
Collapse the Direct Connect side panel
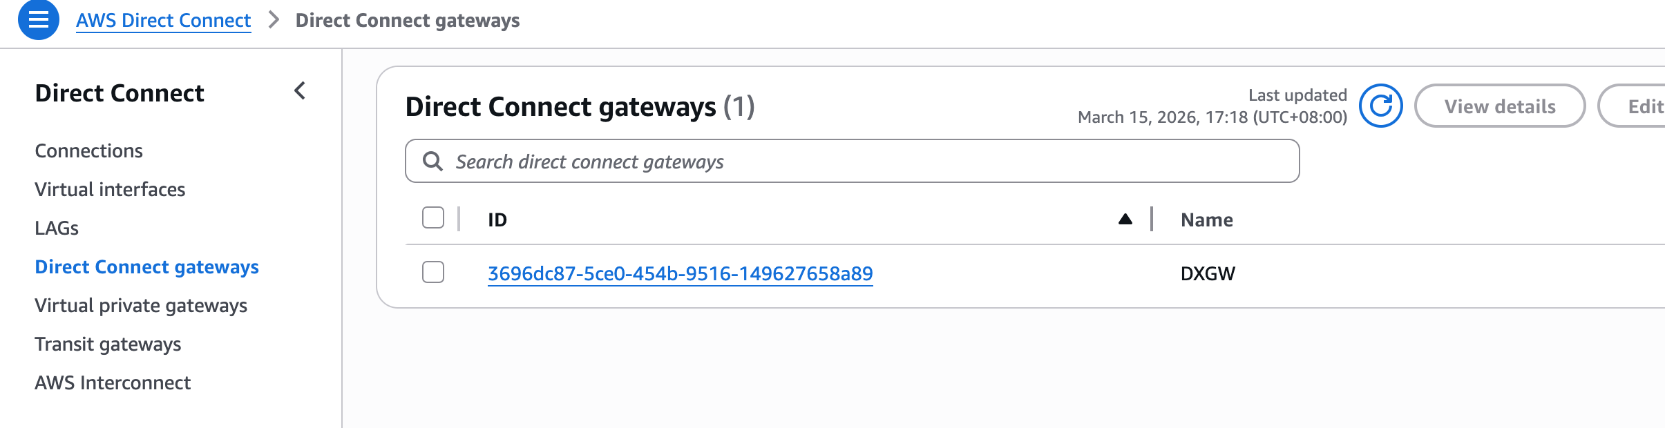(x=300, y=91)
